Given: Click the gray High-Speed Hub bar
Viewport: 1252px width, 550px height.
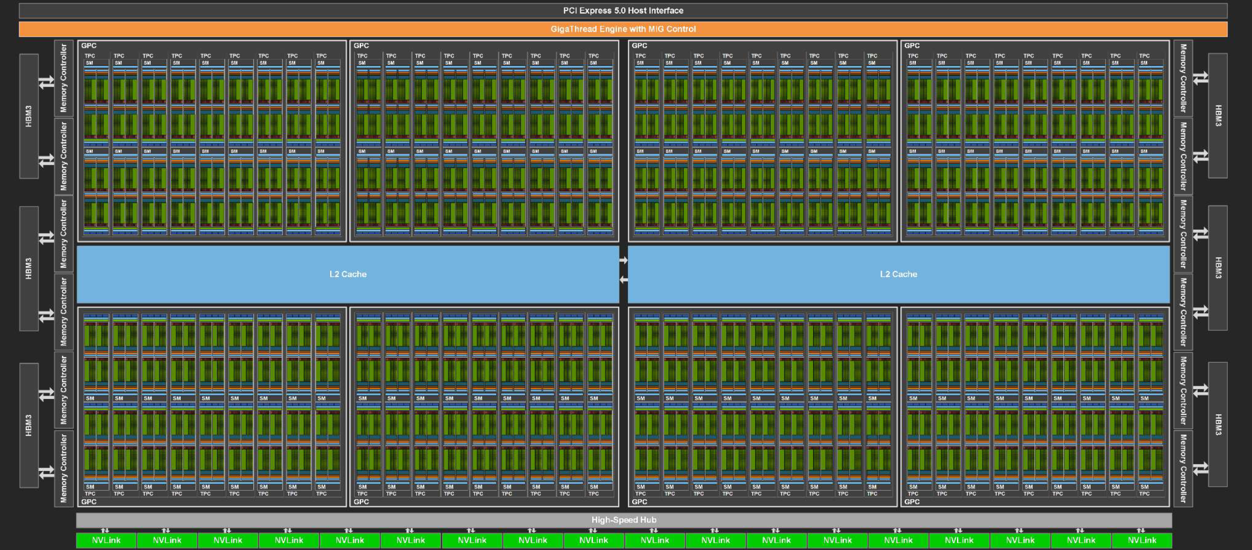Looking at the screenshot, I should pyautogui.click(x=624, y=520).
